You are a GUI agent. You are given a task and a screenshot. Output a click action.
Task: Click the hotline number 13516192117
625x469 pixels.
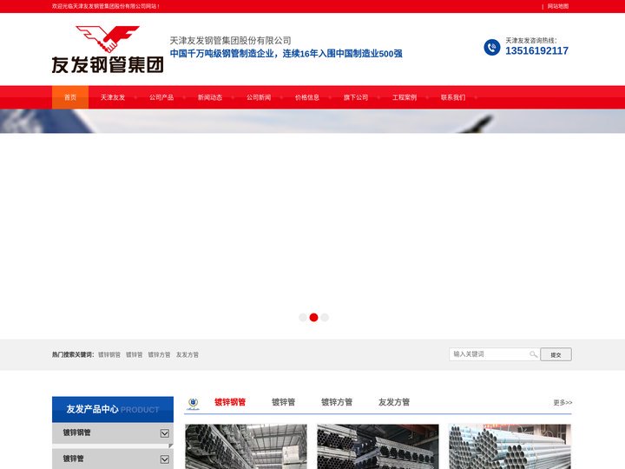point(537,50)
